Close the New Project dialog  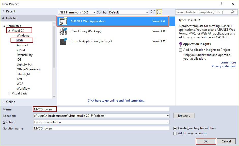click(233, 4)
